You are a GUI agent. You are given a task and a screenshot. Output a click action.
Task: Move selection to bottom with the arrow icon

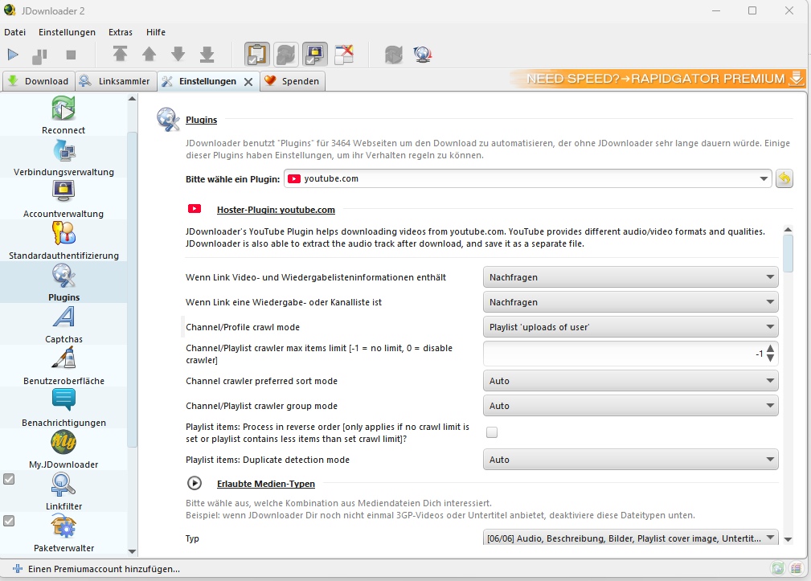207,55
